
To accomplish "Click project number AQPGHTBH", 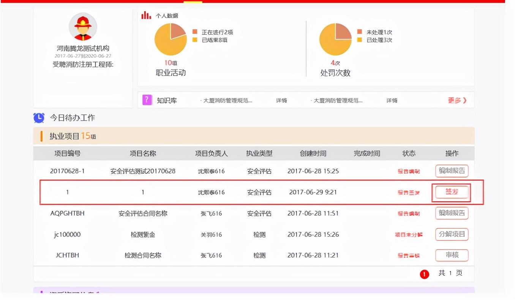I will point(67,213).
